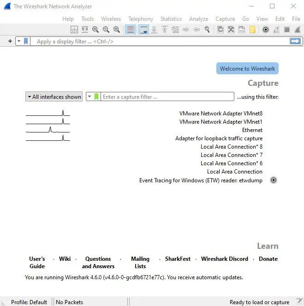
Task: Click the Find packet magnifier icon
Action: pyautogui.click(x=207, y=30)
